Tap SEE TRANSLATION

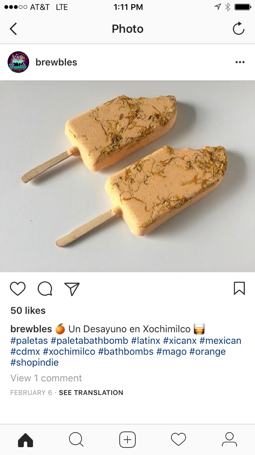pyautogui.click(x=91, y=393)
